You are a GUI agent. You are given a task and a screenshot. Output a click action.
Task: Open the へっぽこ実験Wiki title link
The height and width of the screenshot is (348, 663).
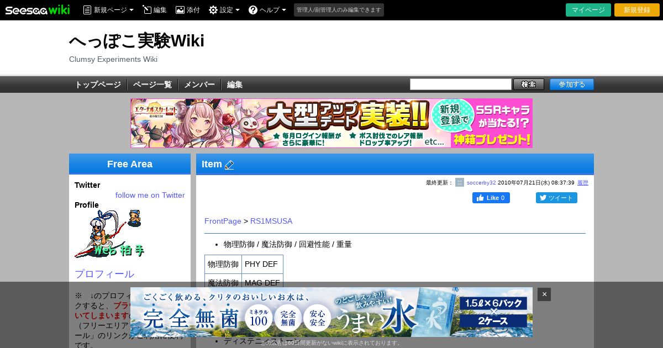[136, 41]
